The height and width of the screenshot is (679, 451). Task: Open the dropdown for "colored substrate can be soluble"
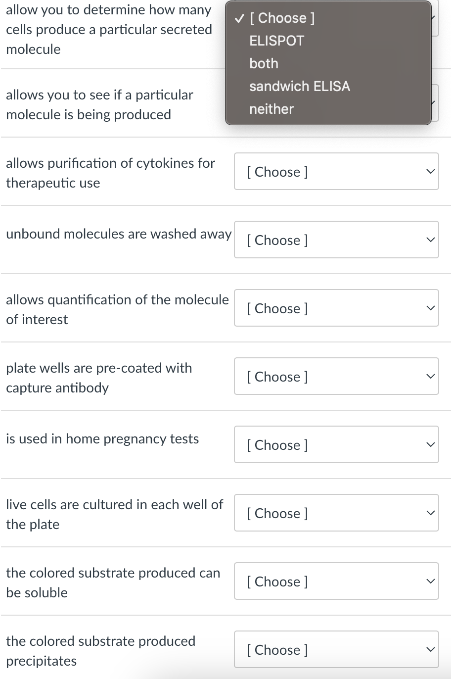[x=336, y=581]
